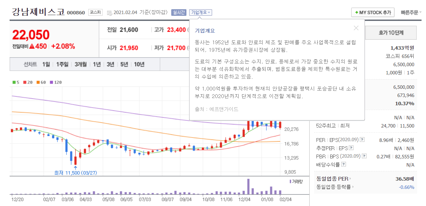Click the MY STOCK 추가 button

(x=373, y=12)
